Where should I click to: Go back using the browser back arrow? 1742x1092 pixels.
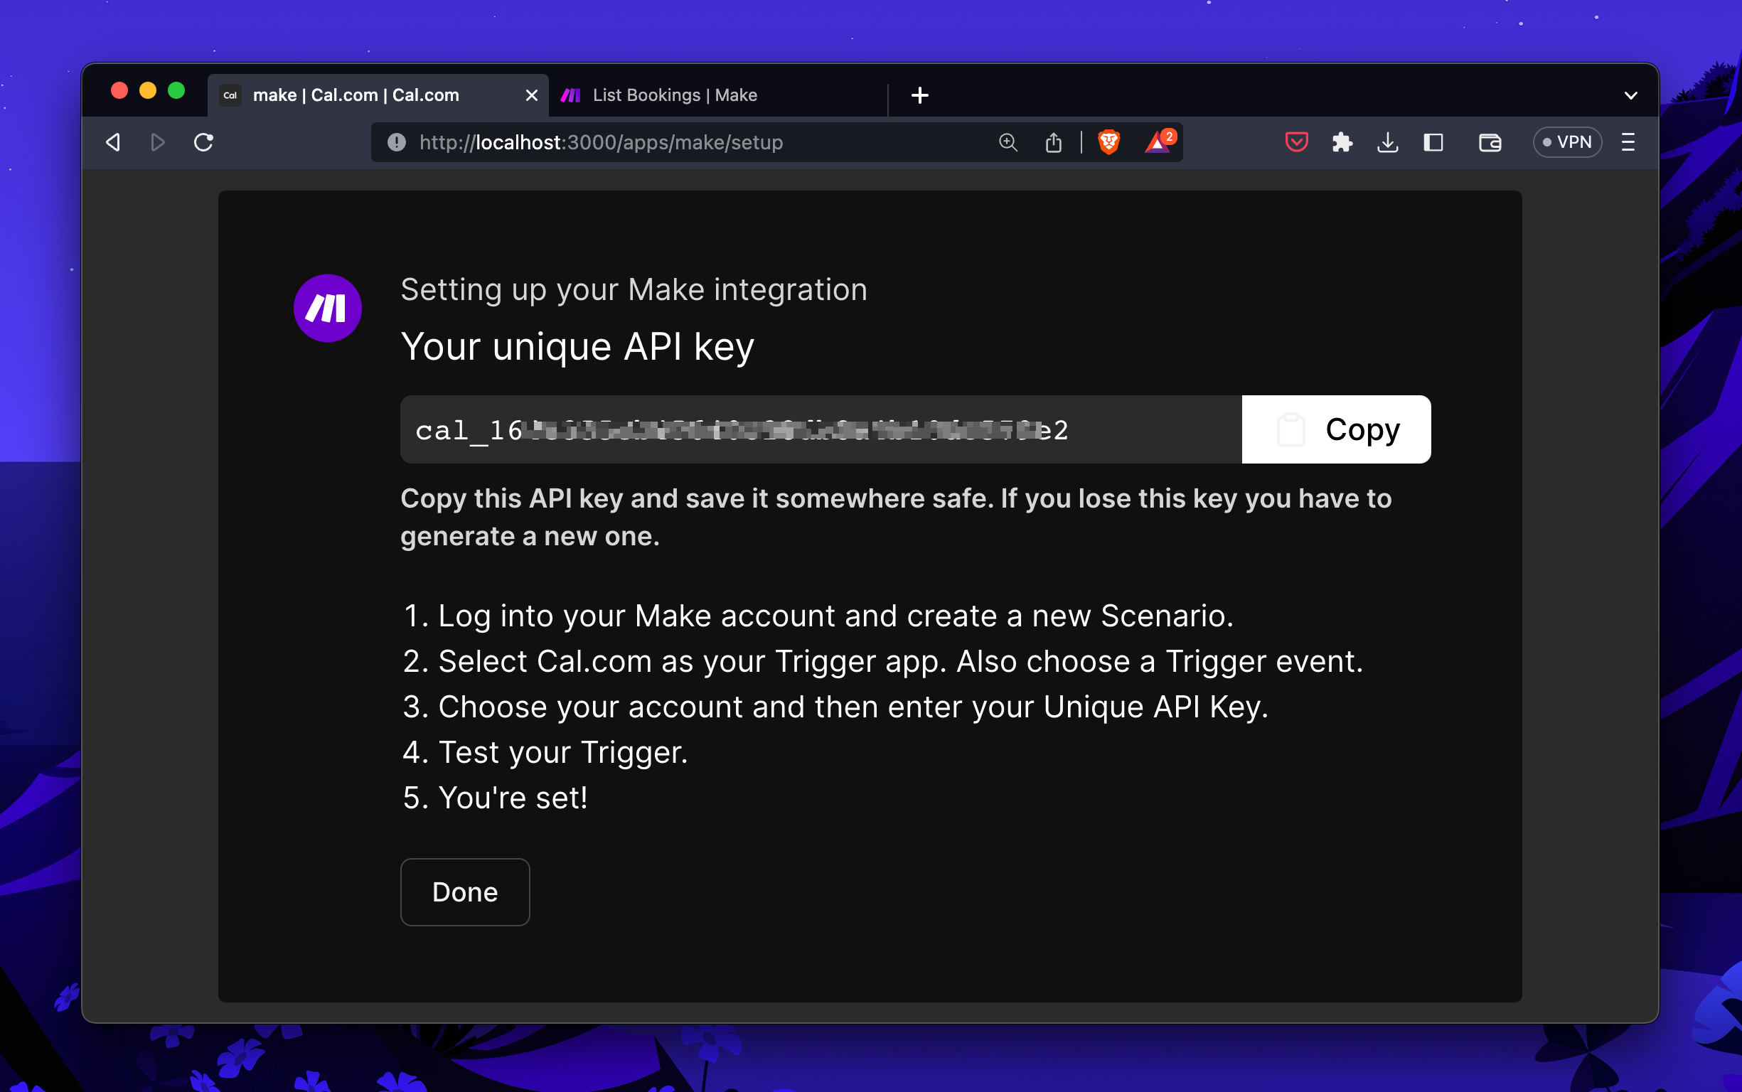pos(113,142)
